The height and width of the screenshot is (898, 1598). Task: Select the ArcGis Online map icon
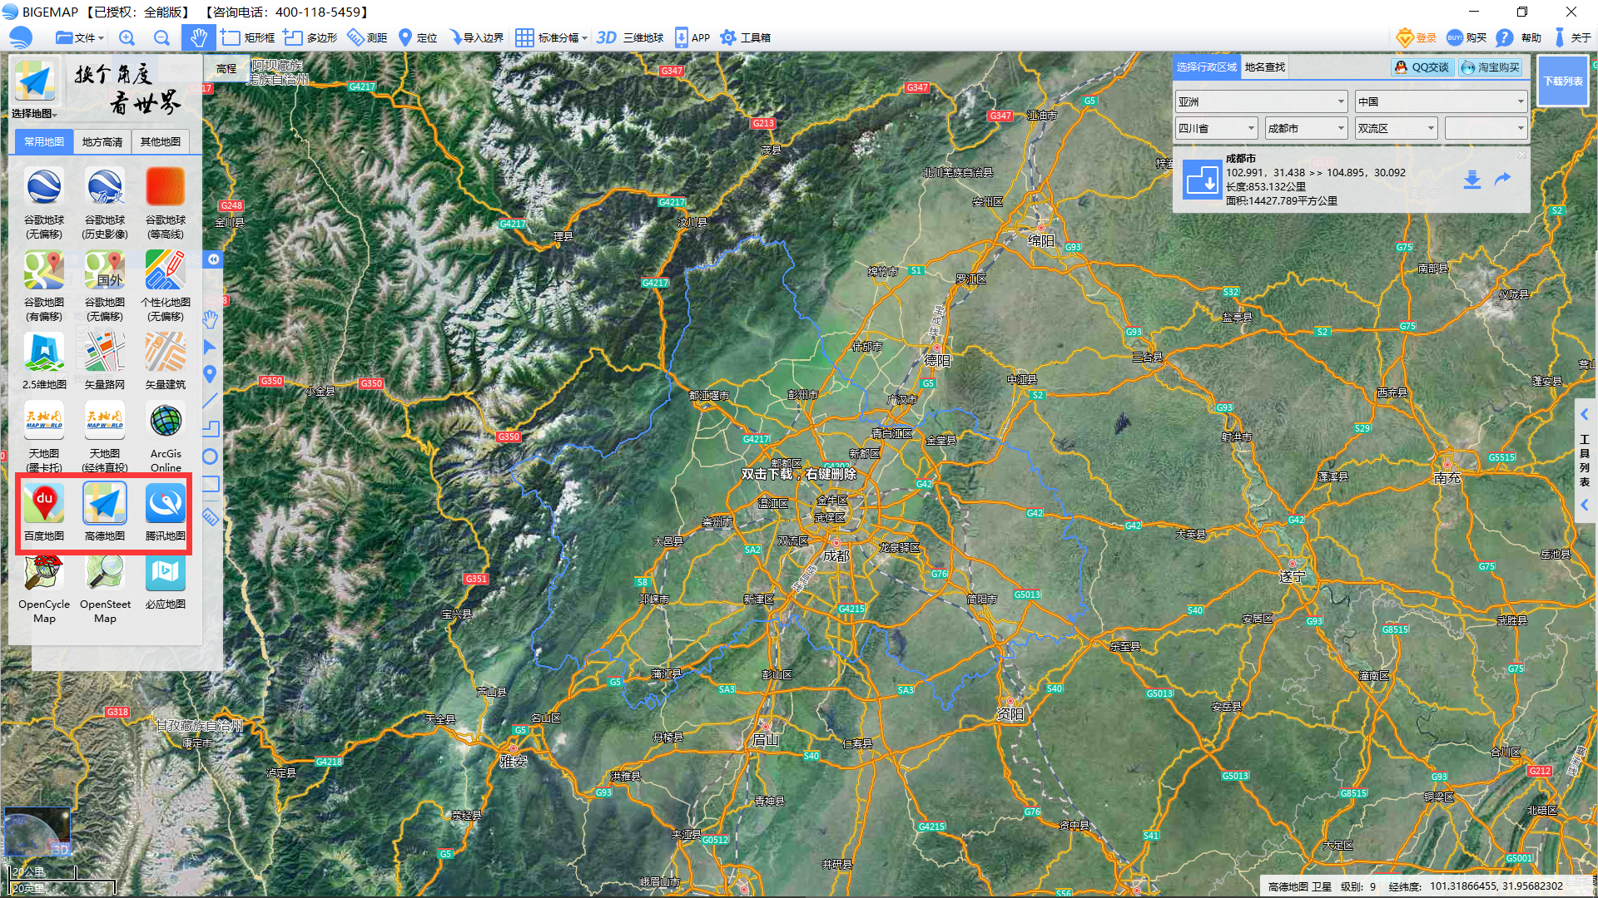(165, 422)
